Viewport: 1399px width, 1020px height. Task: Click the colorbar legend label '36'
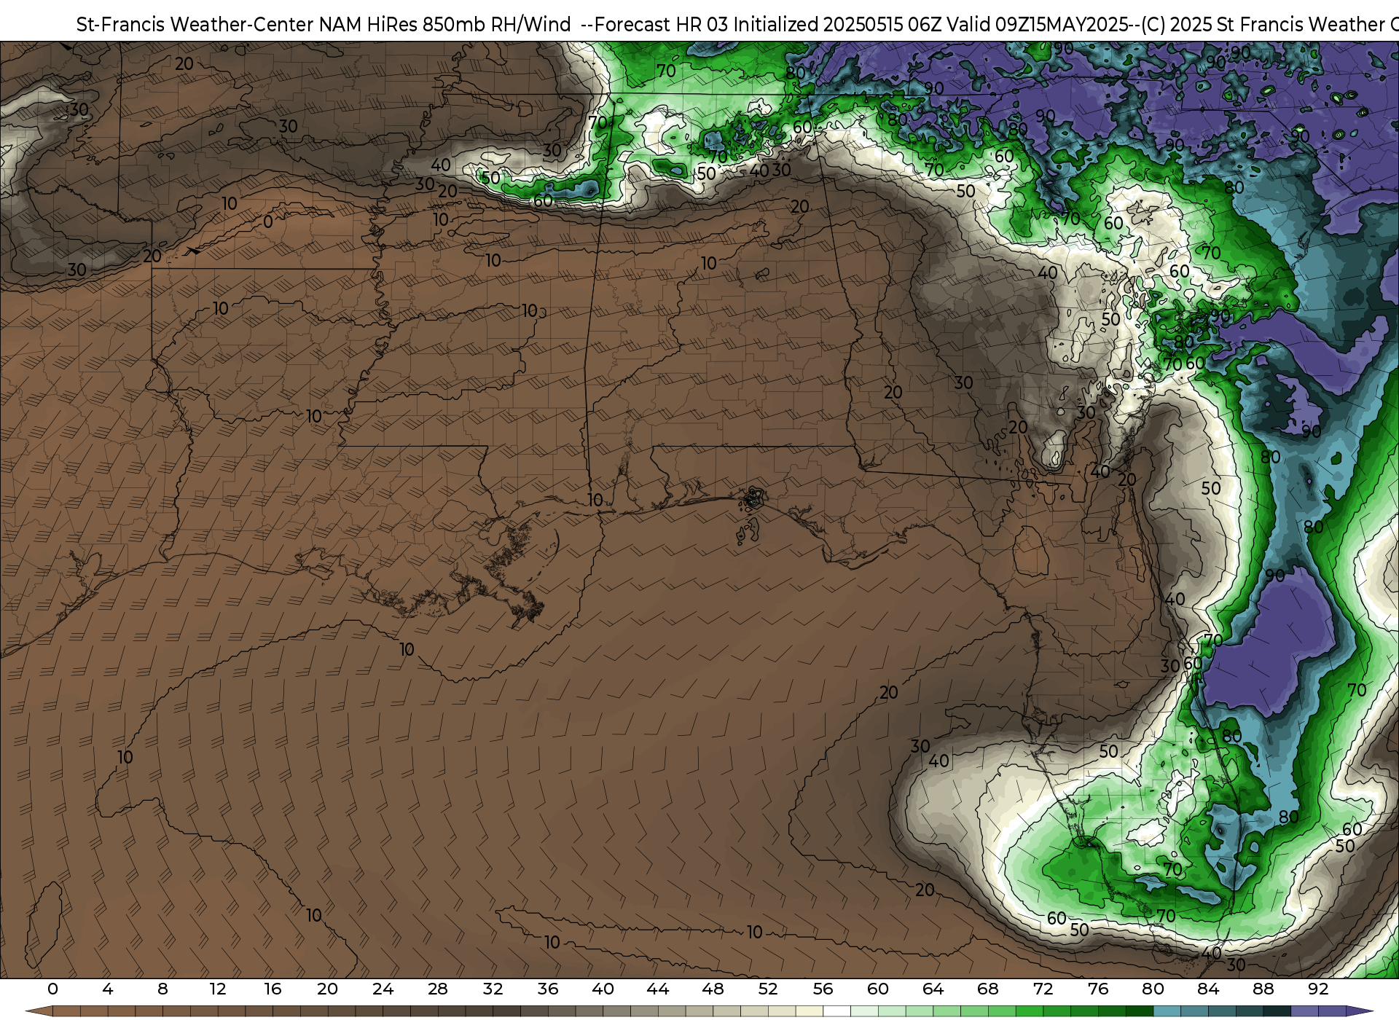[x=548, y=989]
